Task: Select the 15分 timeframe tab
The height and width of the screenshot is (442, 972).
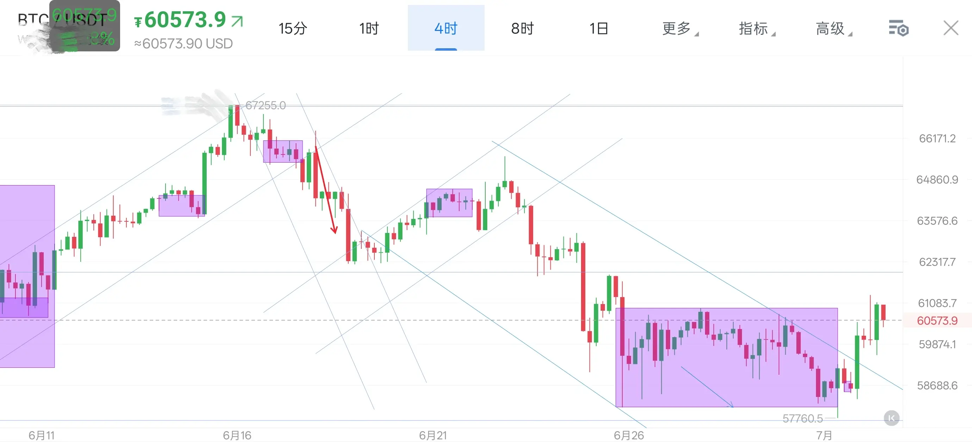Action: [x=292, y=28]
